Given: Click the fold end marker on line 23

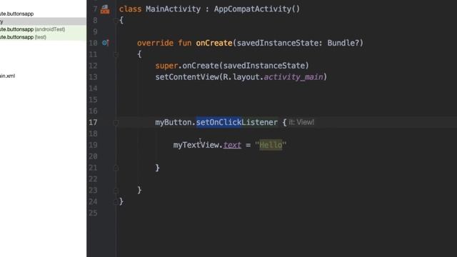Looking at the screenshot, I should pyautogui.click(x=116, y=191).
